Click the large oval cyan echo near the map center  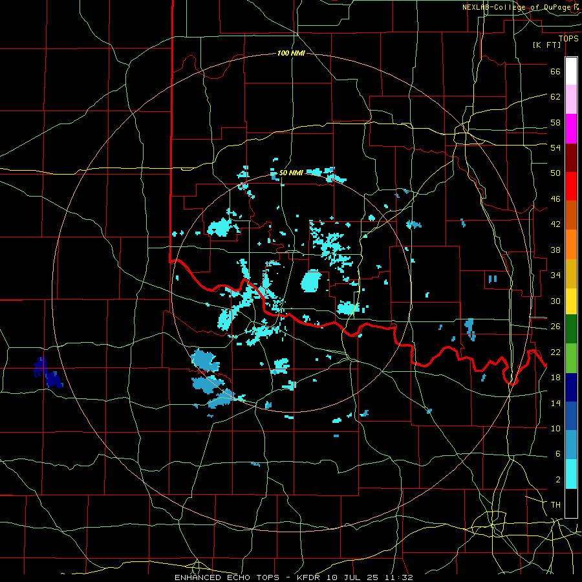pyautogui.click(x=310, y=281)
